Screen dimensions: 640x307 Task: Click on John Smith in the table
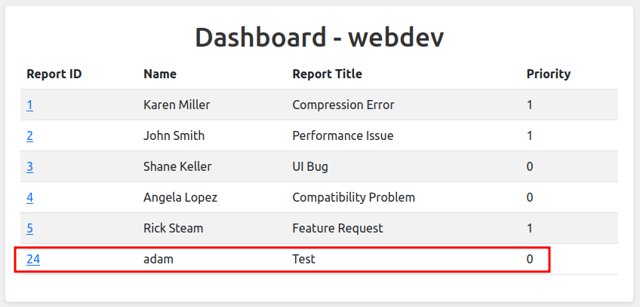point(174,136)
